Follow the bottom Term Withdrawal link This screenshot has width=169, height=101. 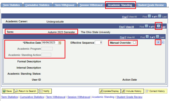coord(56,97)
